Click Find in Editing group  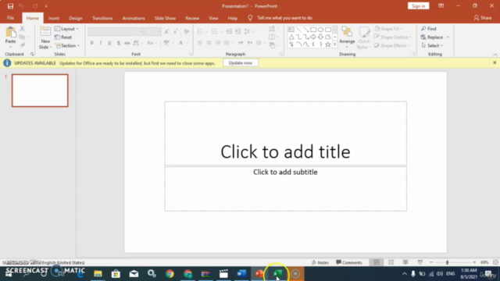point(429,29)
